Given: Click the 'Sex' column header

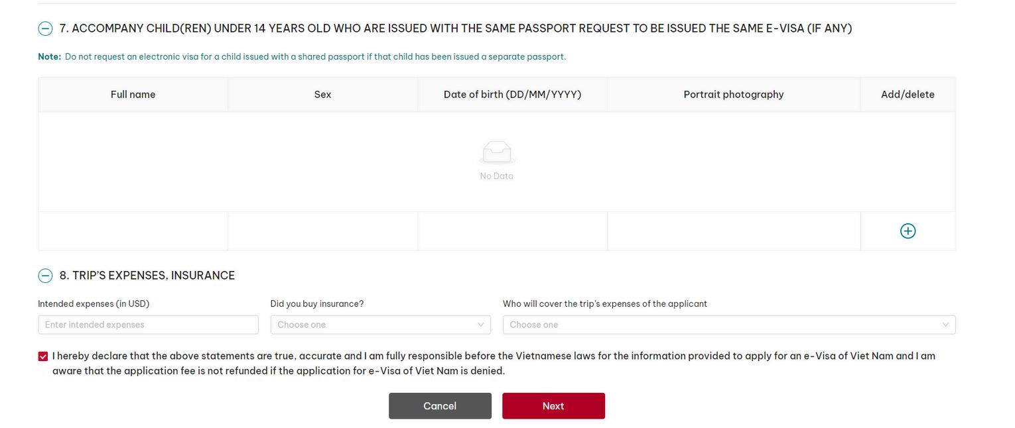Looking at the screenshot, I should pos(322,95).
